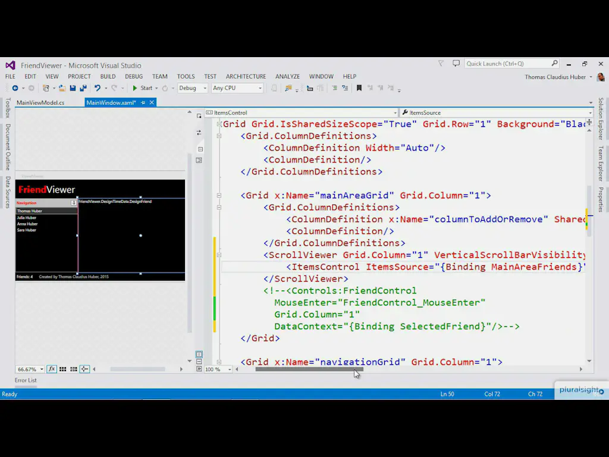This screenshot has width=609, height=457.
Task: Close the MainWindow.xaml tab
Action: (152, 102)
